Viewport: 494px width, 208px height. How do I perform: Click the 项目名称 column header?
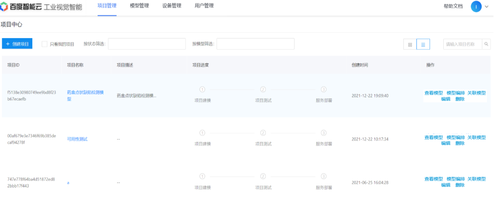[75, 65]
